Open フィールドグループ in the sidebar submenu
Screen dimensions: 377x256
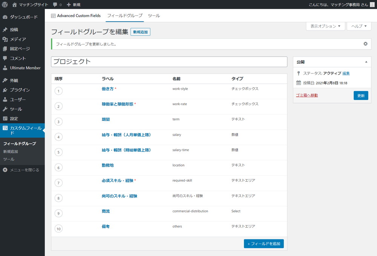(20, 144)
